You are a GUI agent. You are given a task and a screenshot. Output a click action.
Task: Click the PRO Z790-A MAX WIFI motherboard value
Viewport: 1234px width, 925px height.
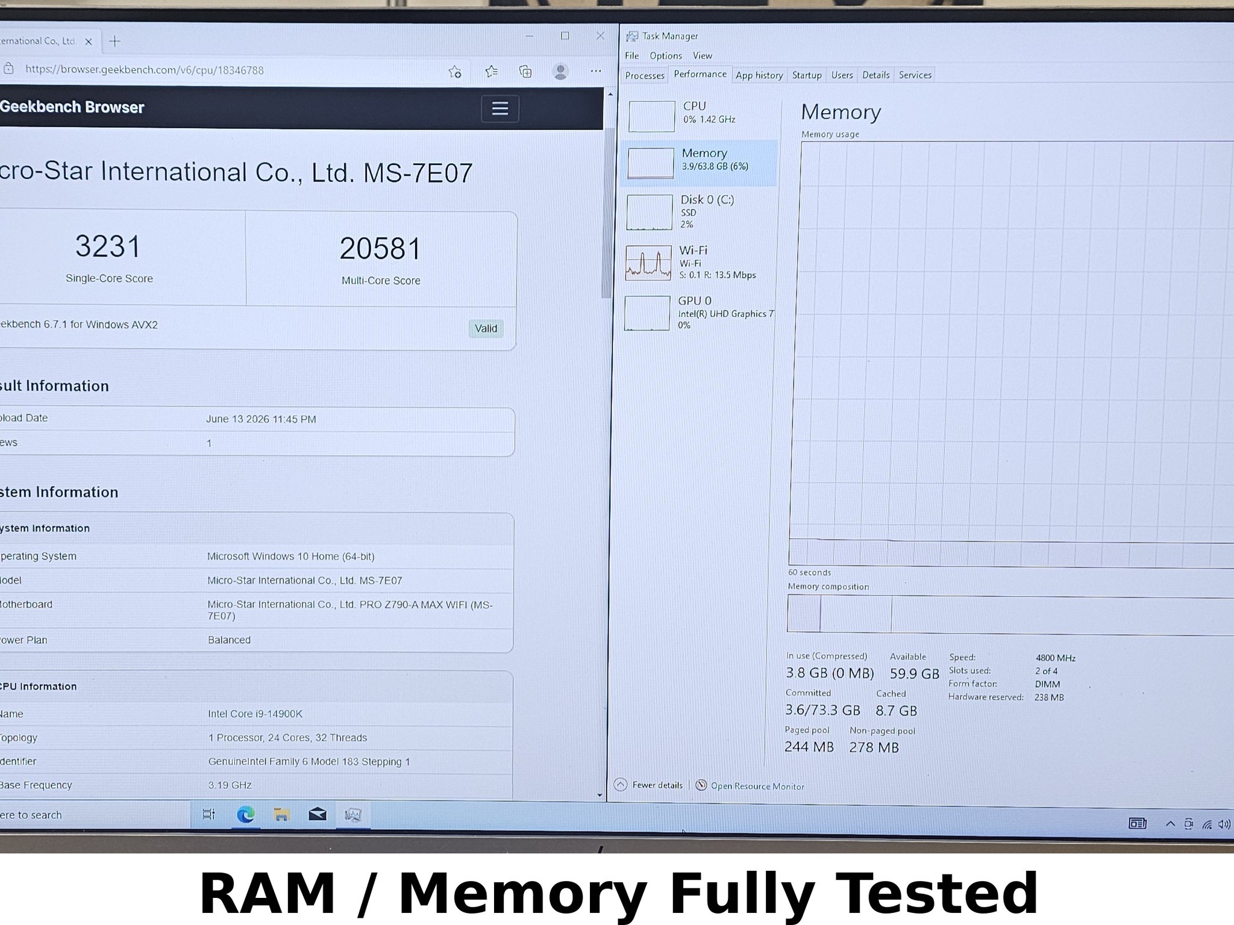click(x=350, y=610)
